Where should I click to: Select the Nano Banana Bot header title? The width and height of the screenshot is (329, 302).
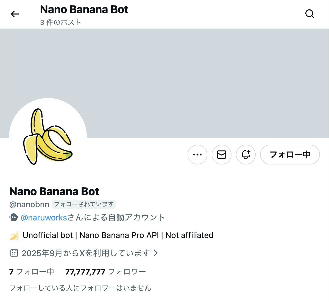84,9
